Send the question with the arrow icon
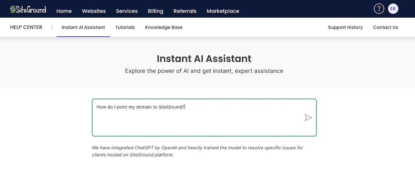Viewport: 415px width, 184px height. pos(308,118)
